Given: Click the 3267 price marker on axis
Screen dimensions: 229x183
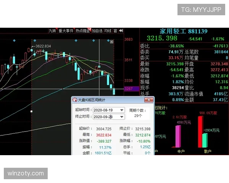Looking at the screenshot, I should click(131, 89).
